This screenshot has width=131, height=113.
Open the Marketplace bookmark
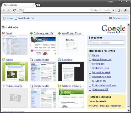pos(98,64)
